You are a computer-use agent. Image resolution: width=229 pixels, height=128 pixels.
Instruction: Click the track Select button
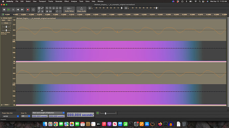click(6, 105)
